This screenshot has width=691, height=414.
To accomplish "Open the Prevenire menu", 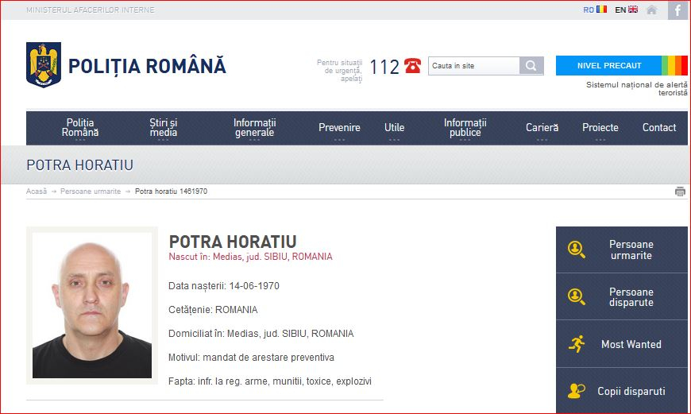I will [339, 128].
